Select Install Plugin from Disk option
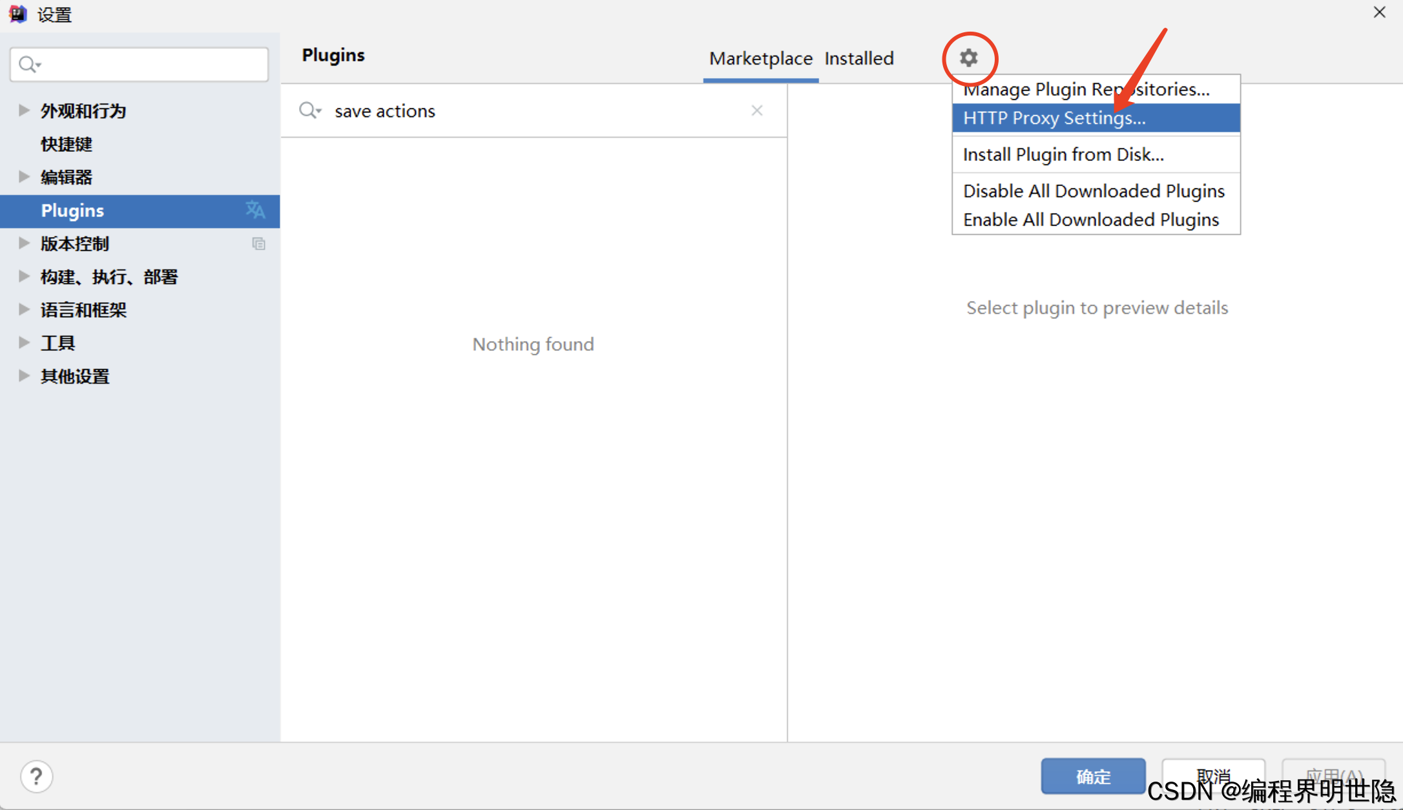1403x810 pixels. [1063, 154]
